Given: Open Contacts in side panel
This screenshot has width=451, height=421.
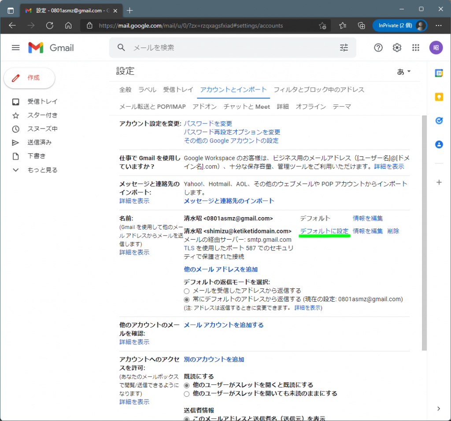Looking at the screenshot, I should coord(439,144).
